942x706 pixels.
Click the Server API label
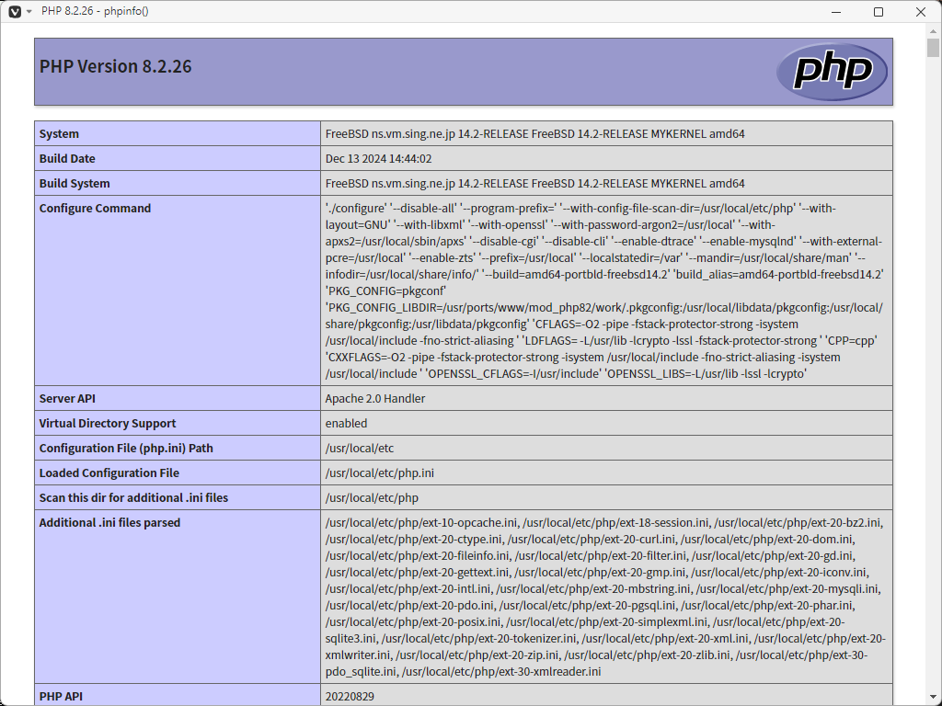(x=67, y=399)
